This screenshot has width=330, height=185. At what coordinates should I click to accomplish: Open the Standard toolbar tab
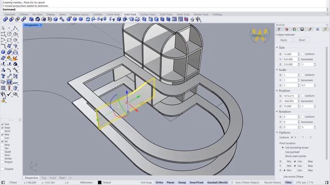(10, 14)
